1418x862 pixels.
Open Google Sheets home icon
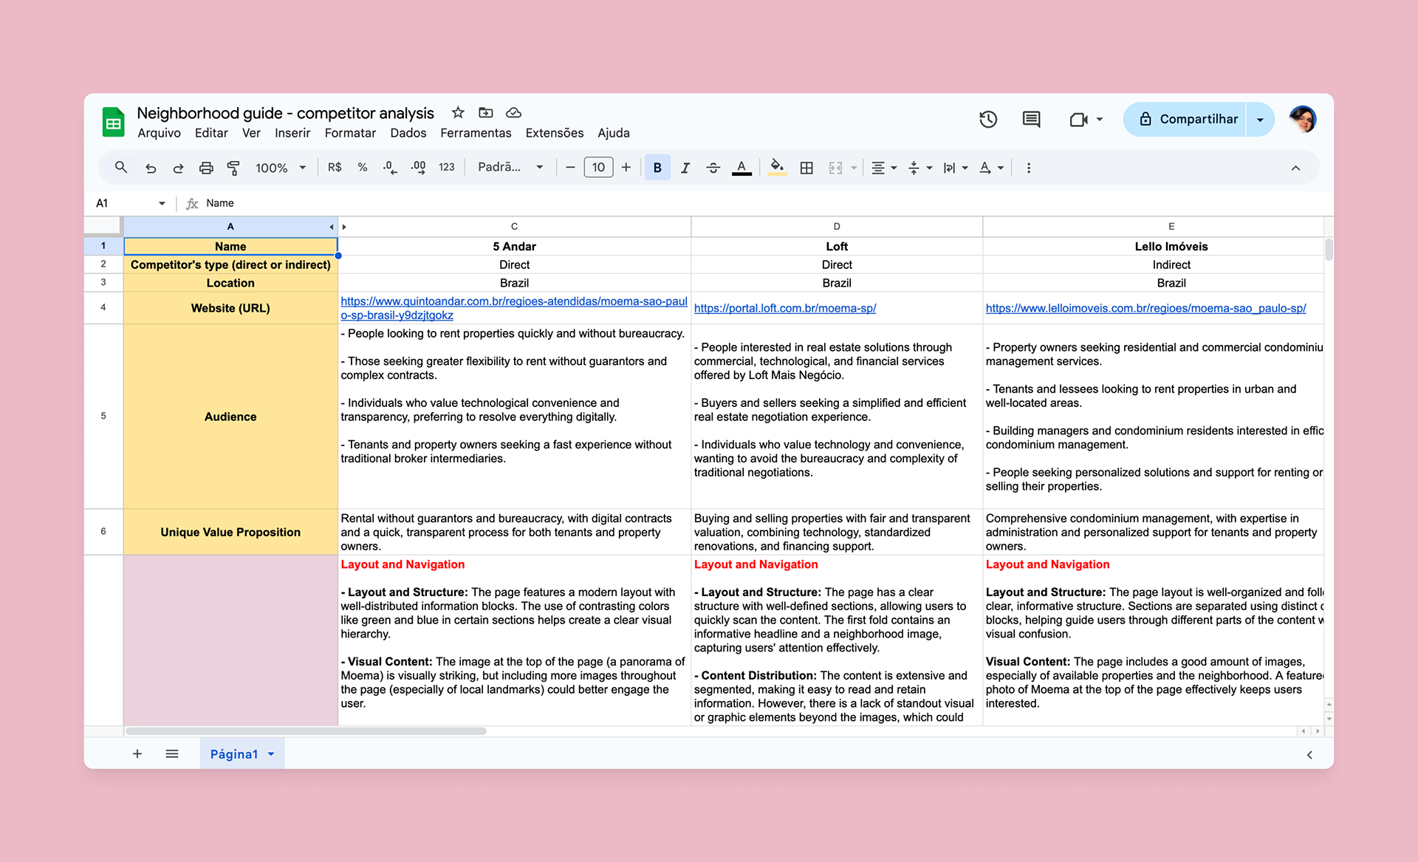[113, 122]
